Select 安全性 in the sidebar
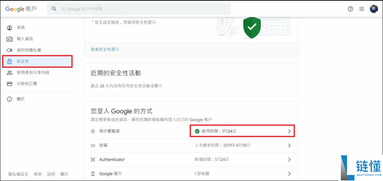Image resolution: width=383 pixels, height=181 pixels. (37, 61)
